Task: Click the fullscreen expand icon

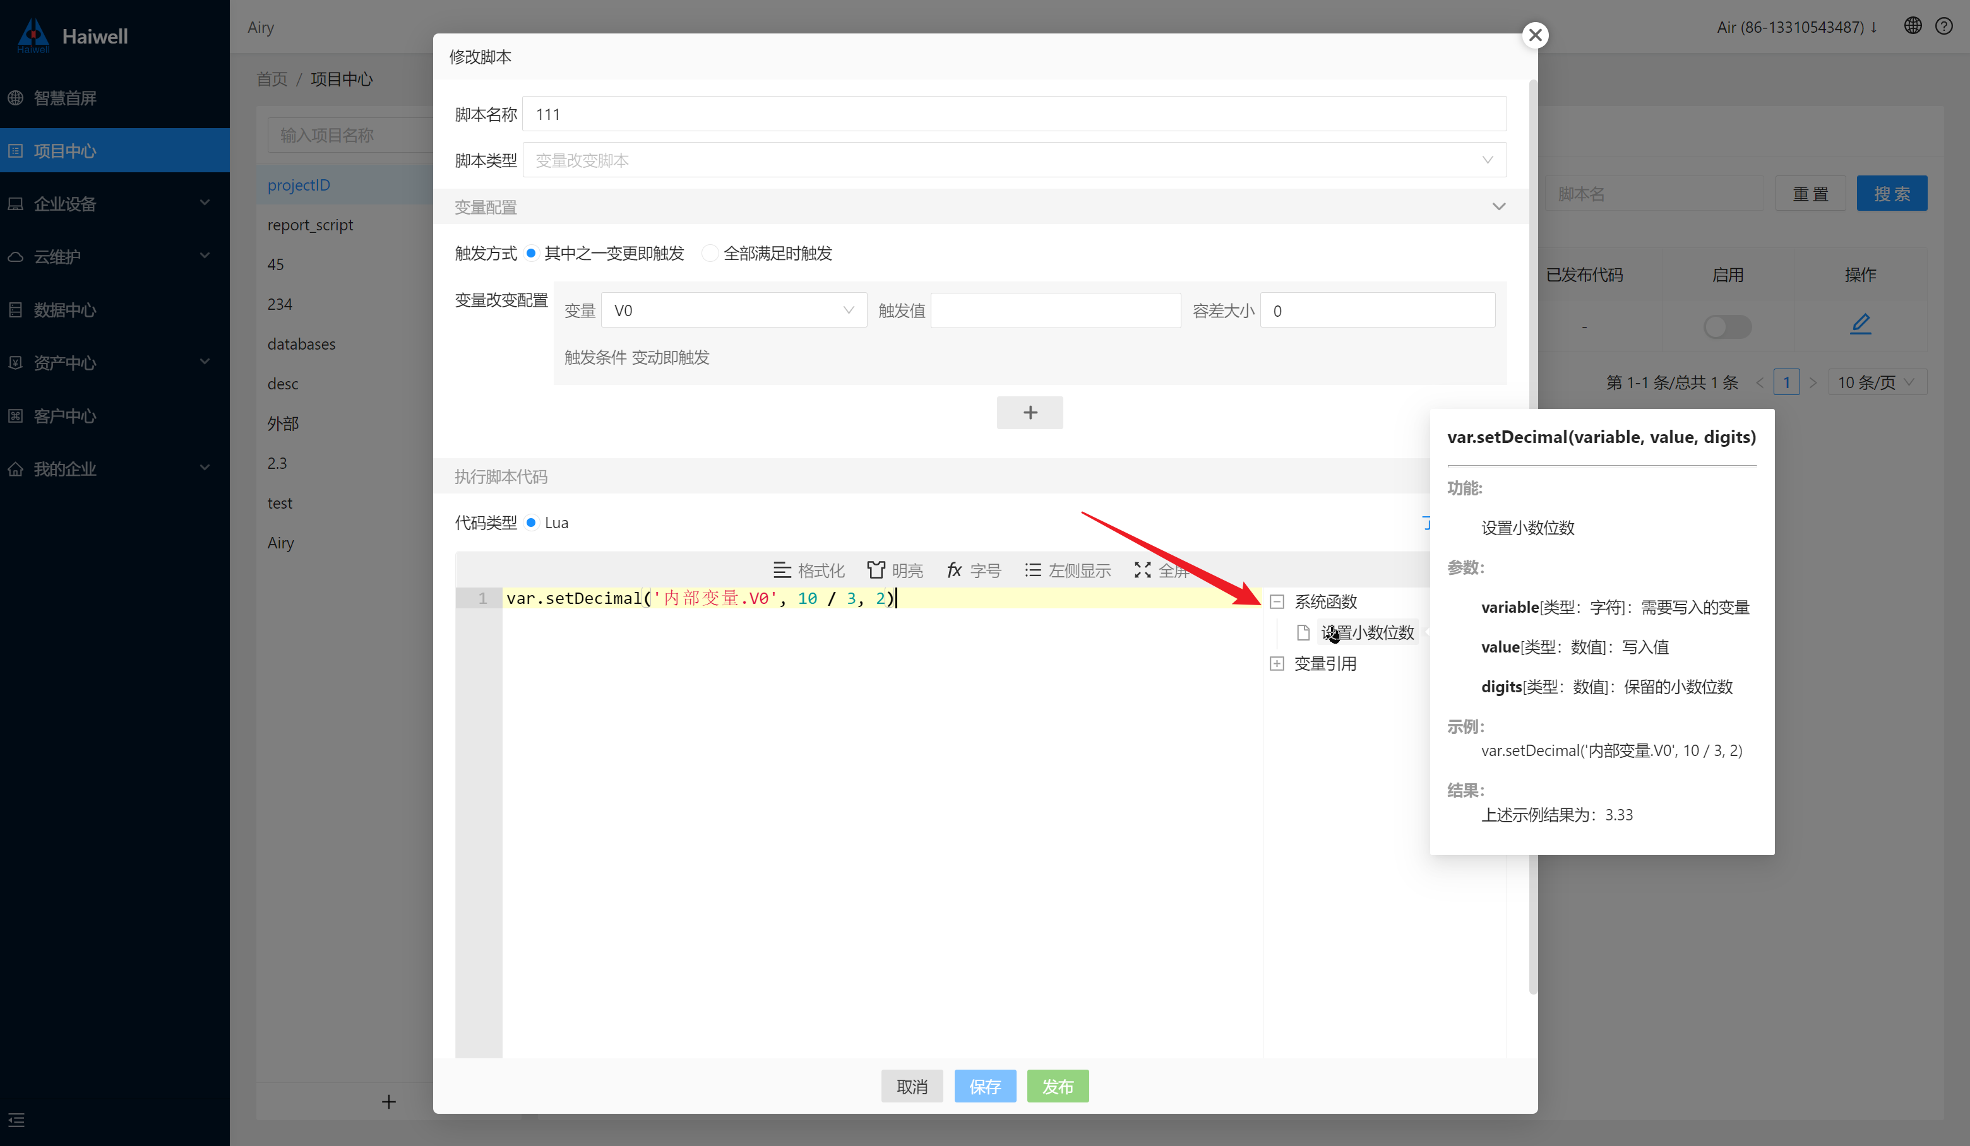Action: pyautogui.click(x=1142, y=570)
